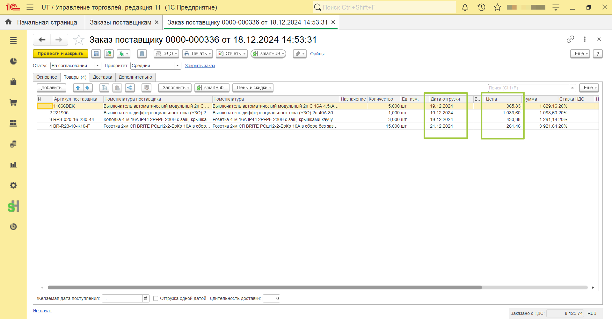
Task: Click the Закрыть заказ link
Action: click(200, 66)
